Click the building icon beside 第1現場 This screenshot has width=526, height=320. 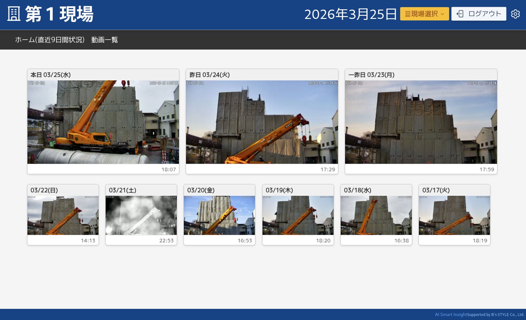(14, 14)
